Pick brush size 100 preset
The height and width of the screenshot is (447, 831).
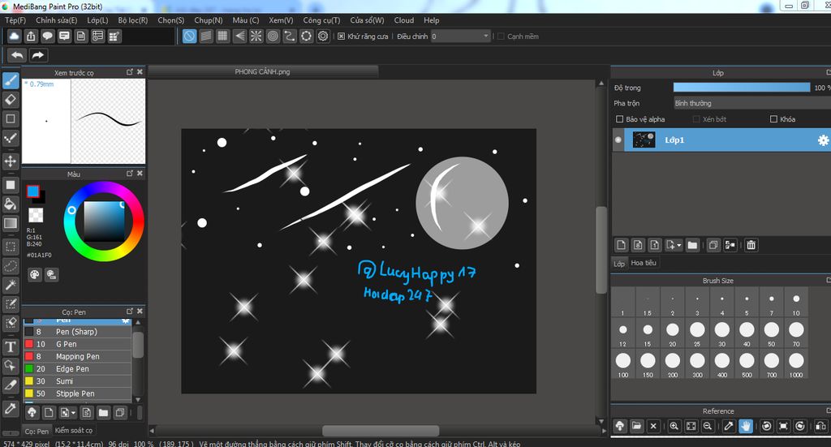(622, 363)
